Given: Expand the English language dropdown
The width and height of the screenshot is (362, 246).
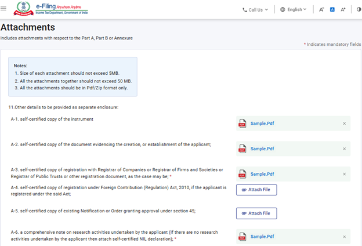Looking at the screenshot, I should click(294, 10).
